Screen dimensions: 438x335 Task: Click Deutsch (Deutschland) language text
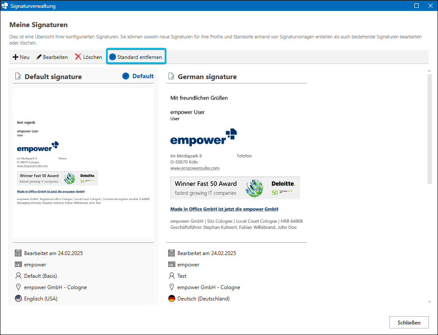tap(203, 298)
